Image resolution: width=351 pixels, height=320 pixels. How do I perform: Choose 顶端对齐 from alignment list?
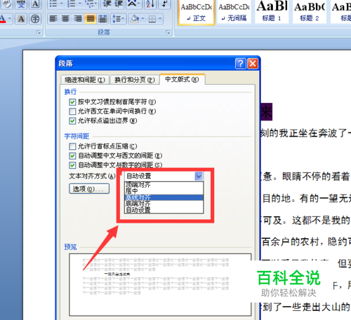(164, 185)
